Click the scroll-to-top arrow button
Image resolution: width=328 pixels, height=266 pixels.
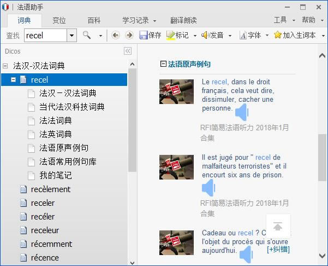[278, 226]
